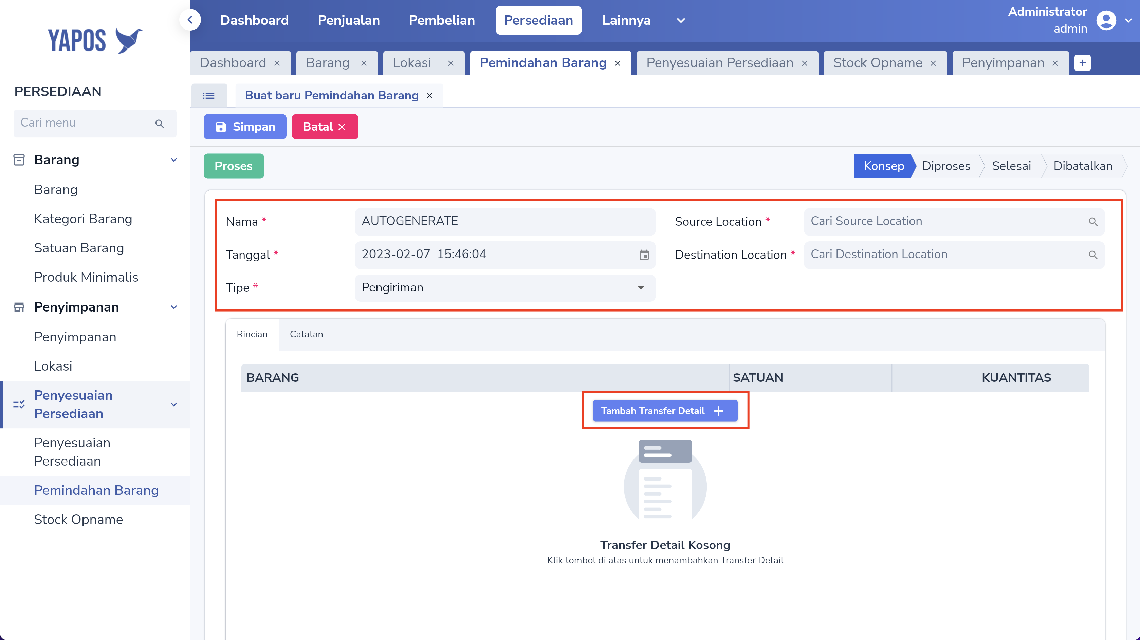
Task: Open Stock Opname in sidebar
Action: point(79,520)
